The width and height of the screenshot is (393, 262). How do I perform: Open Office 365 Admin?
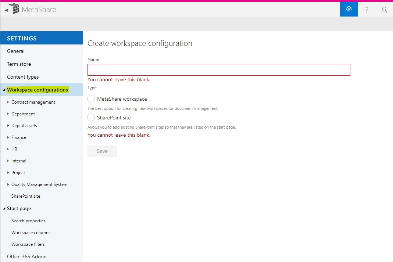tap(27, 256)
